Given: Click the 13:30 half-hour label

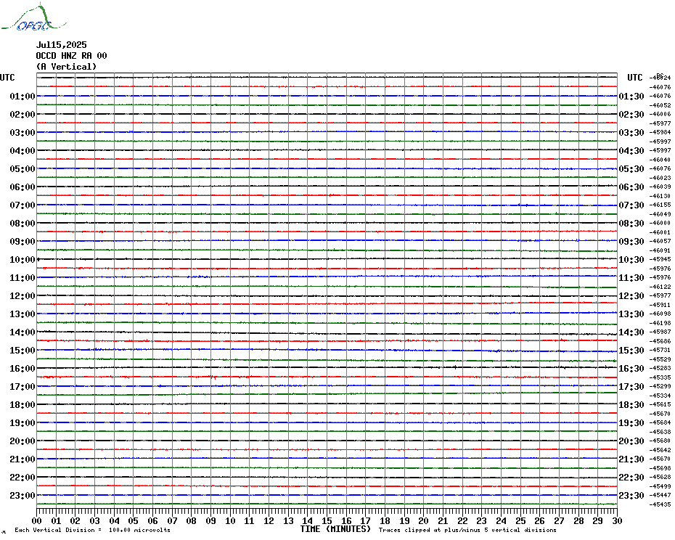Looking at the screenshot, I should (631, 314).
